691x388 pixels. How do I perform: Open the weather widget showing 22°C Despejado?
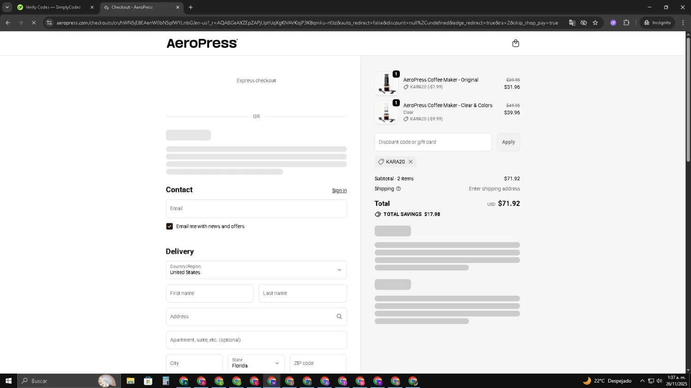pyautogui.click(x=607, y=381)
